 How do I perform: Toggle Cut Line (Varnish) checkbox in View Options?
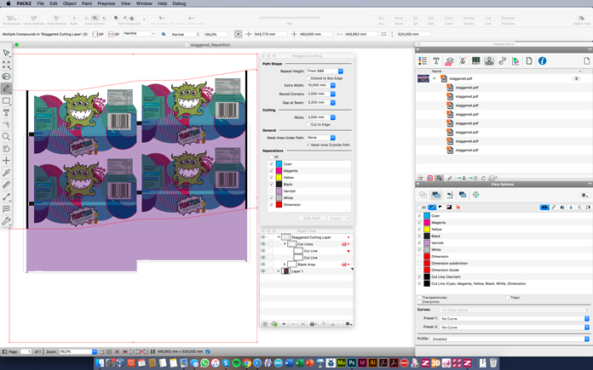(419, 276)
